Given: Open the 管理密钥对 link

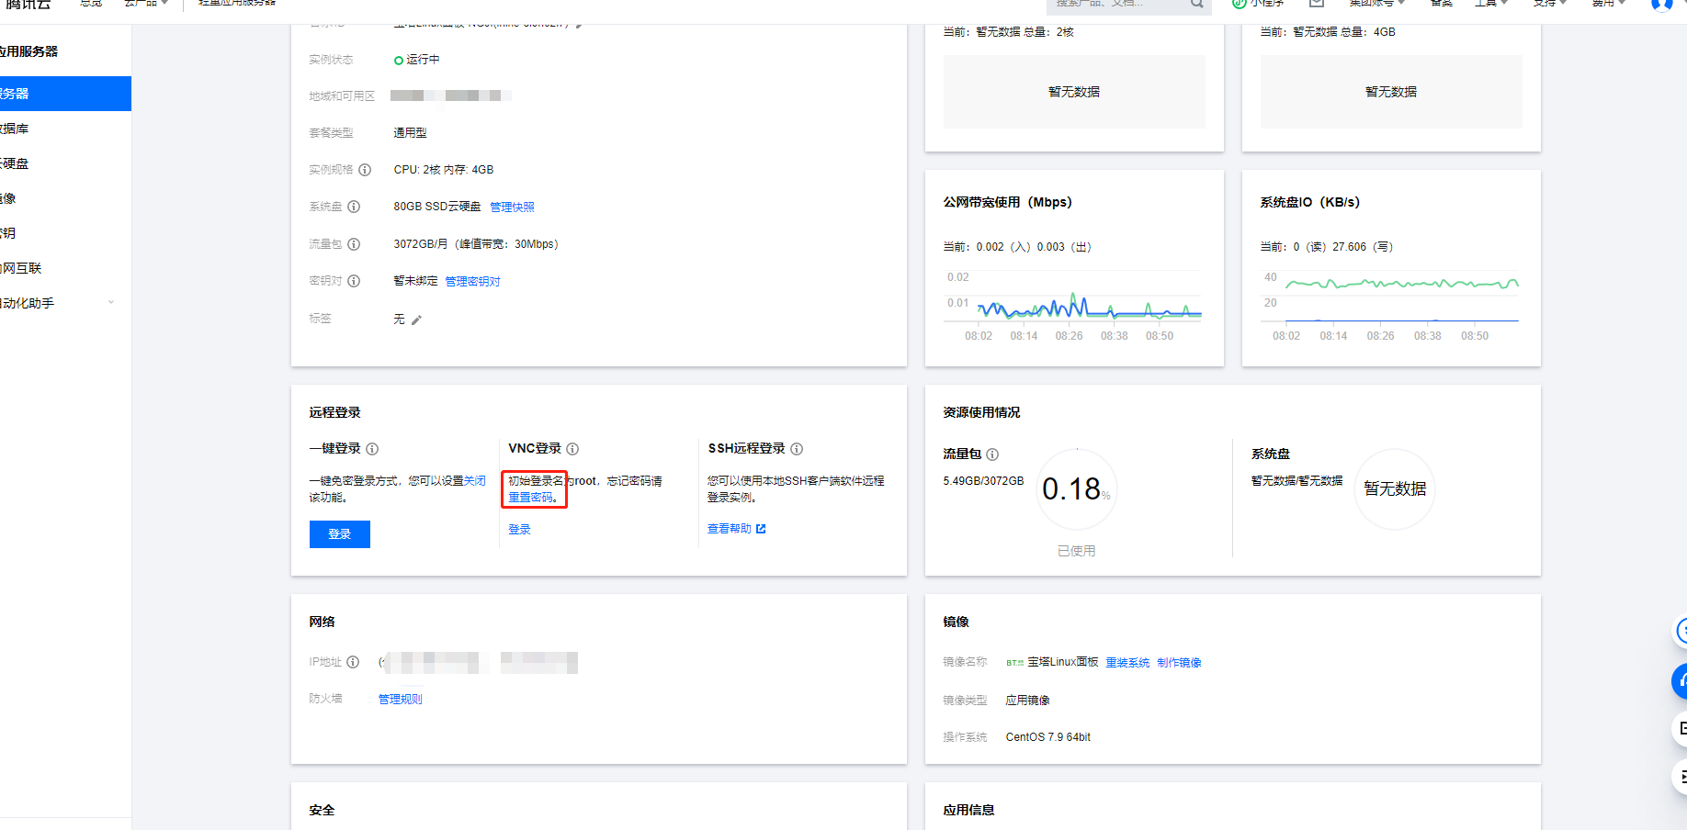Looking at the screenshot, I should [x=472, y=282].
